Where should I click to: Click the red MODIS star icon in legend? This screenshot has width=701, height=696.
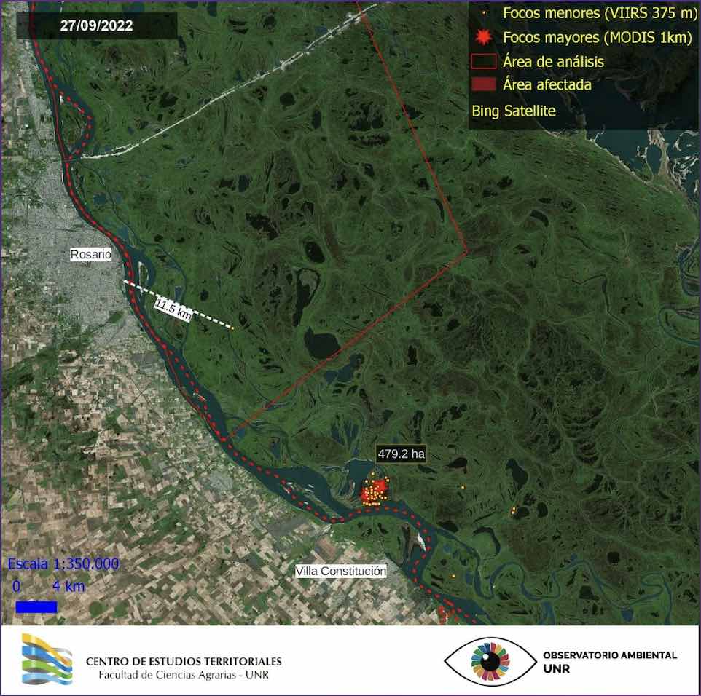click(x=482, y=38)
